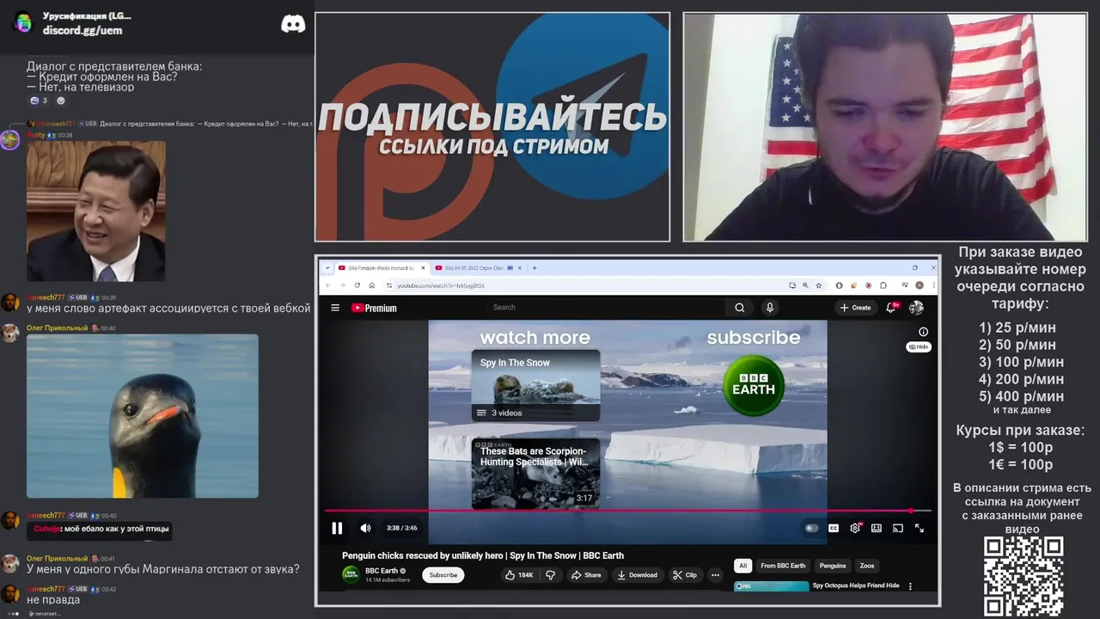Open the BBC Earth channel avatar
1100x619 pixels.
coord(351,574)
